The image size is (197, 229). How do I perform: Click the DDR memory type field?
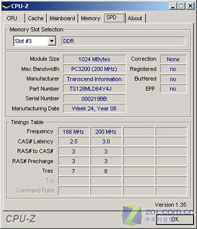123,41
